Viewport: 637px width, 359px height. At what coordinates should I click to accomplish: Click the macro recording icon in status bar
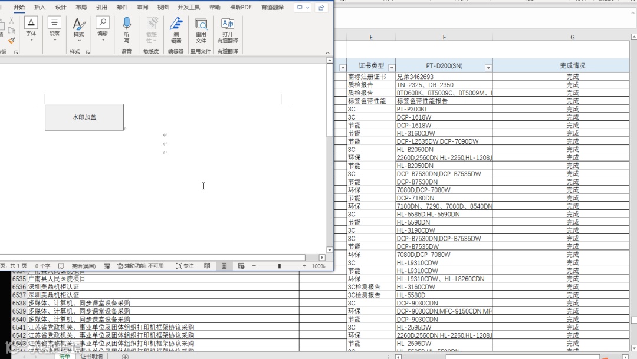click(x=107, y=266)
